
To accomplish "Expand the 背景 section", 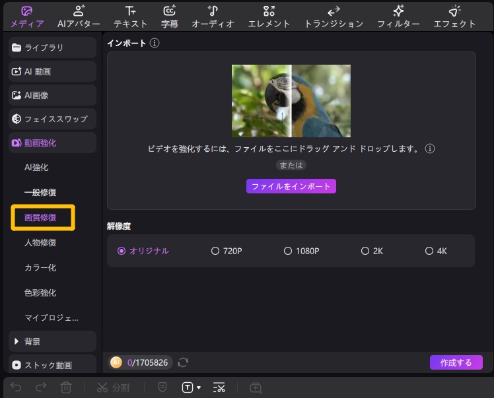I will coord(53,341).
